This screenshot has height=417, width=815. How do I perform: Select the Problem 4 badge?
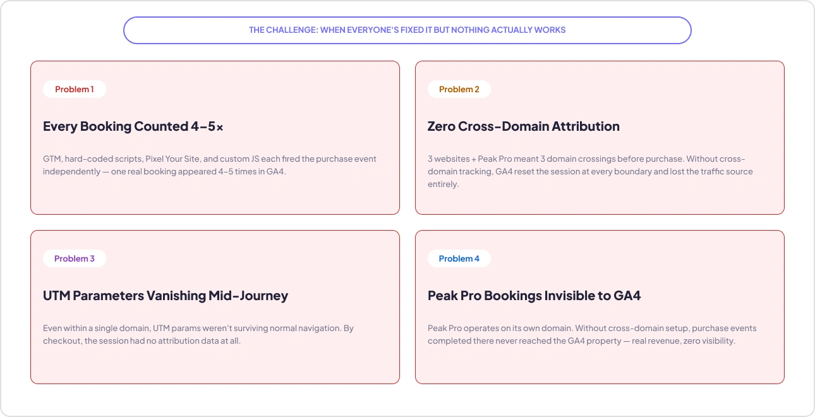[x=459, y=258]
